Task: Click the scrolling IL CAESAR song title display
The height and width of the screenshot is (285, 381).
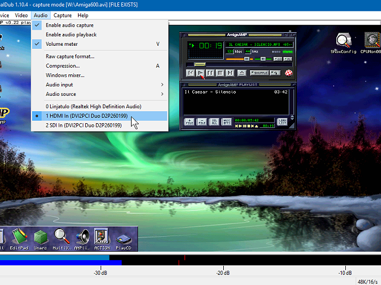Action: 259,45
